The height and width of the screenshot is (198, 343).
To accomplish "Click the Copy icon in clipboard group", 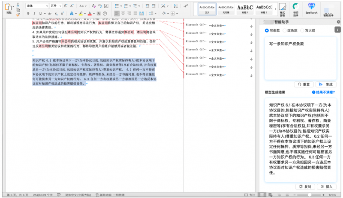I will [x=18, y=9].
